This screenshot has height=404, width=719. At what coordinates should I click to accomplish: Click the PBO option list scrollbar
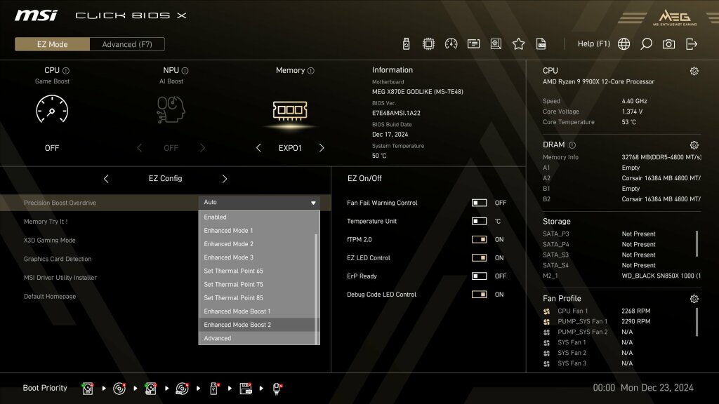click(x=317, y=288)
